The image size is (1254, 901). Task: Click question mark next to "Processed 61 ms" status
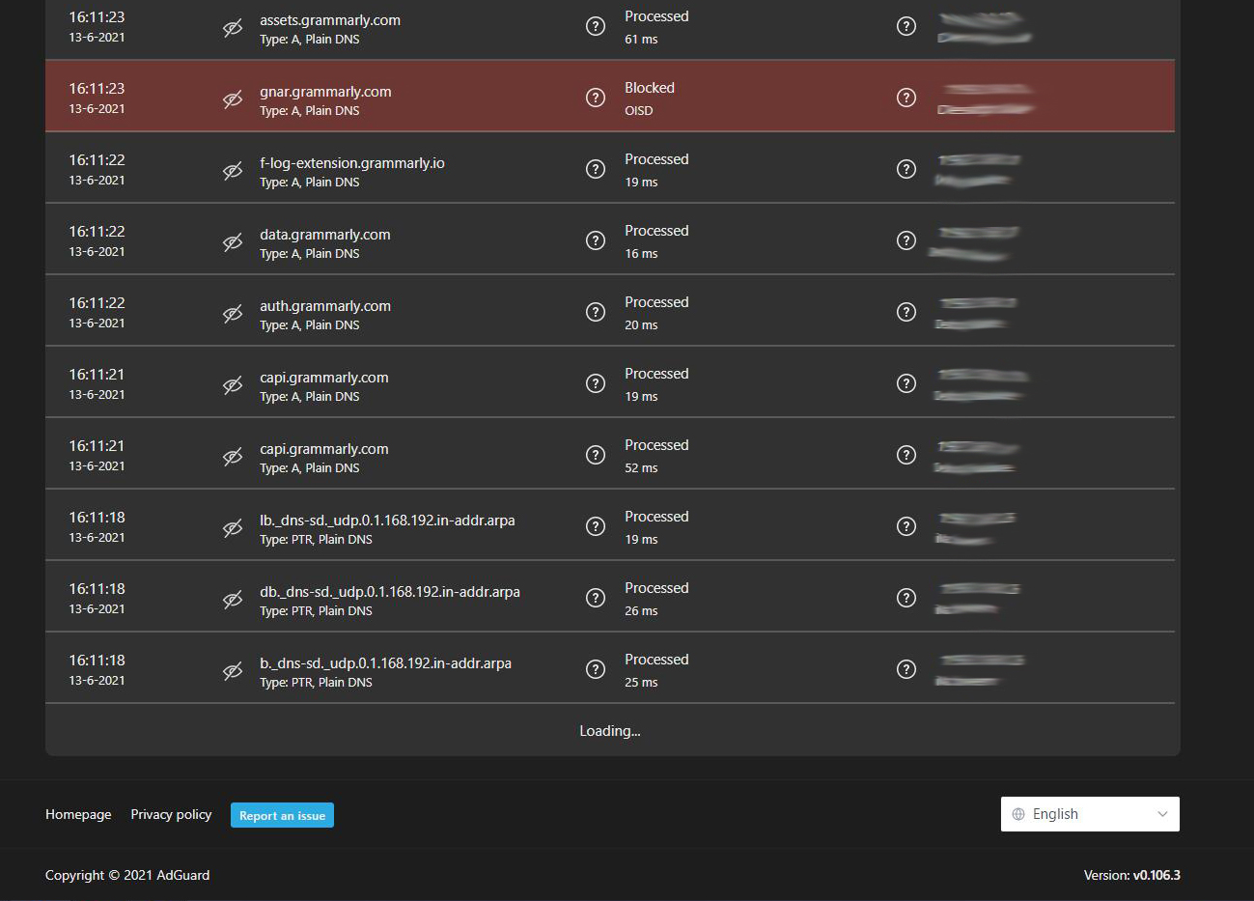[x=595, y=26]
